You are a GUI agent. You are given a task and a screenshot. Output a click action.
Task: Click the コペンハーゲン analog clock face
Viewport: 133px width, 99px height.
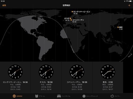pos(77,72)
